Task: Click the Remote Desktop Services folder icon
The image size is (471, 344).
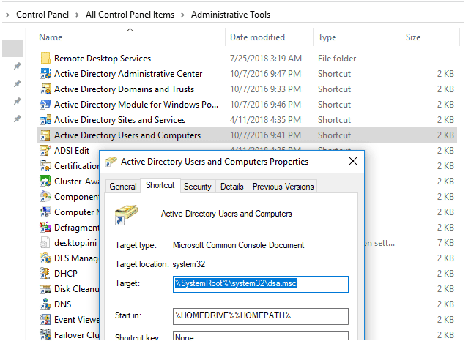Action: (45, 58)
